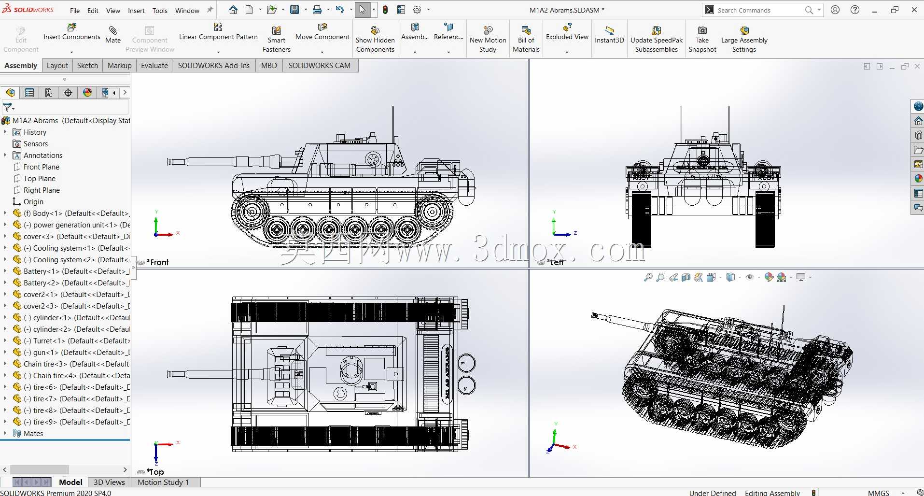Image resolution: width=924 pixels, height=496 pixels.
Task: Select the Mate tool
Action: click(113, 35)
